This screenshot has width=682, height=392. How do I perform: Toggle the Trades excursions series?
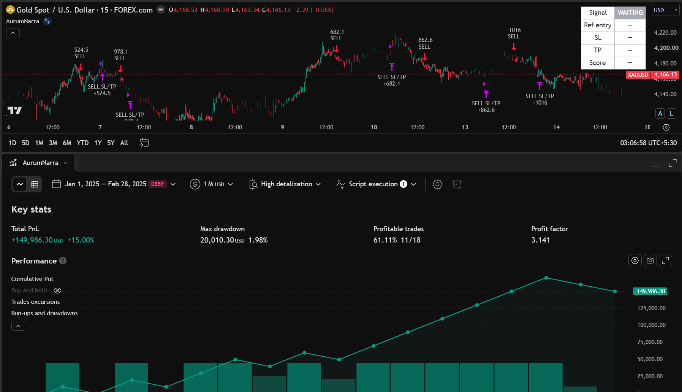pos(35,302)
